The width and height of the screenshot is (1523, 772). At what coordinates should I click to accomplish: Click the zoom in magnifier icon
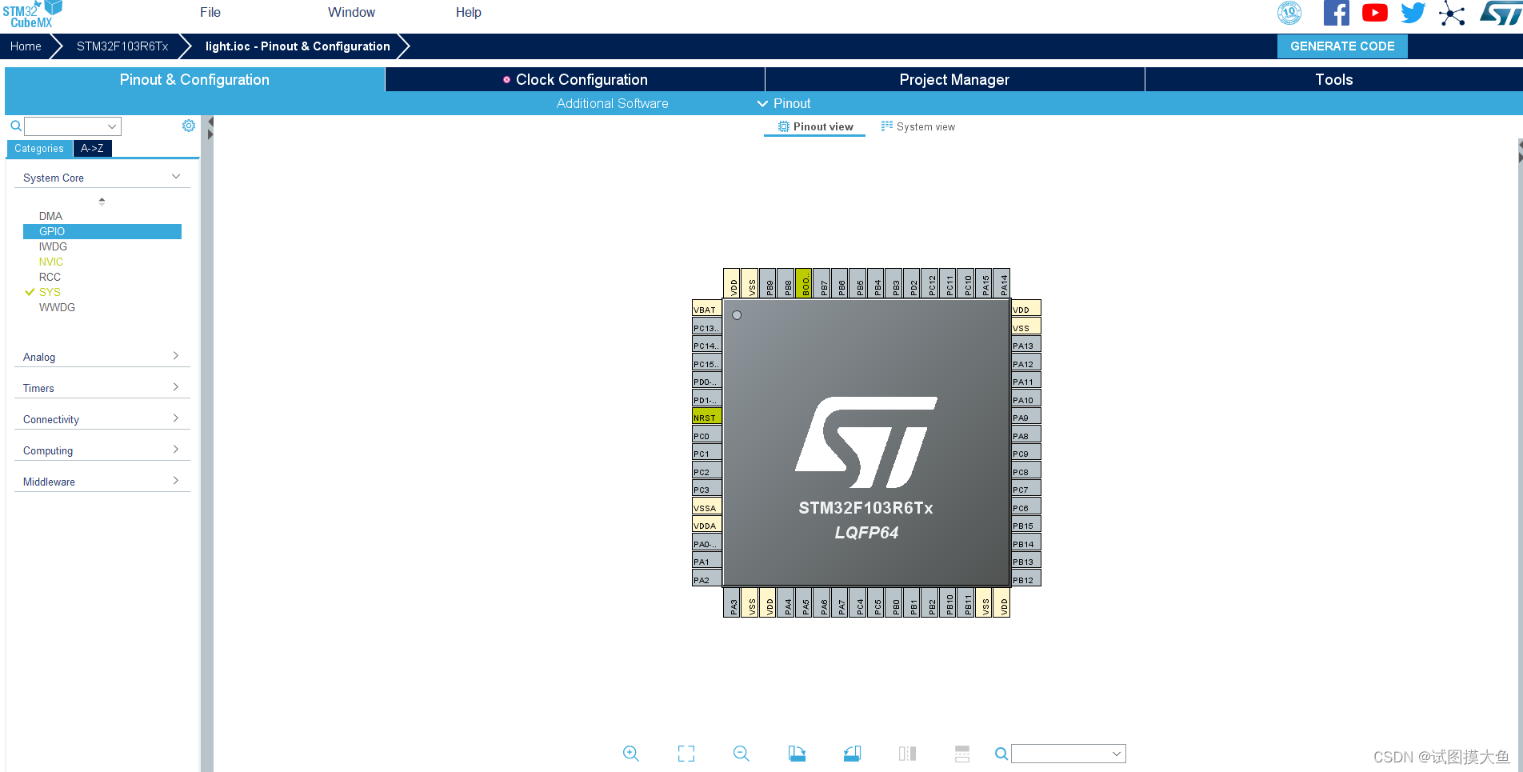[x=631, y=754]
